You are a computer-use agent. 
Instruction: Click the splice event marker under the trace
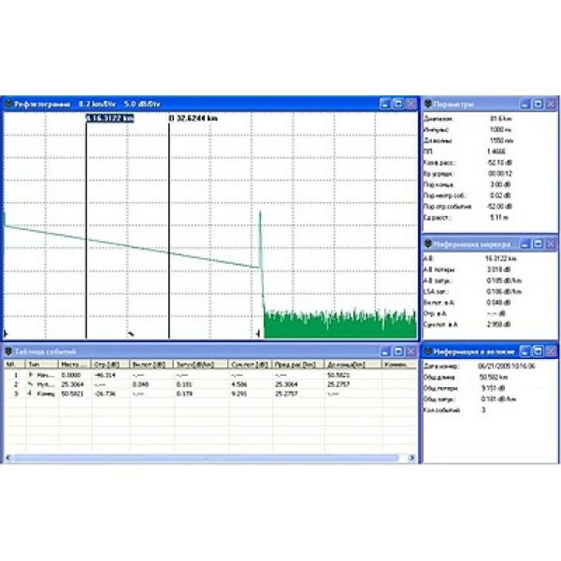point(131,334)
